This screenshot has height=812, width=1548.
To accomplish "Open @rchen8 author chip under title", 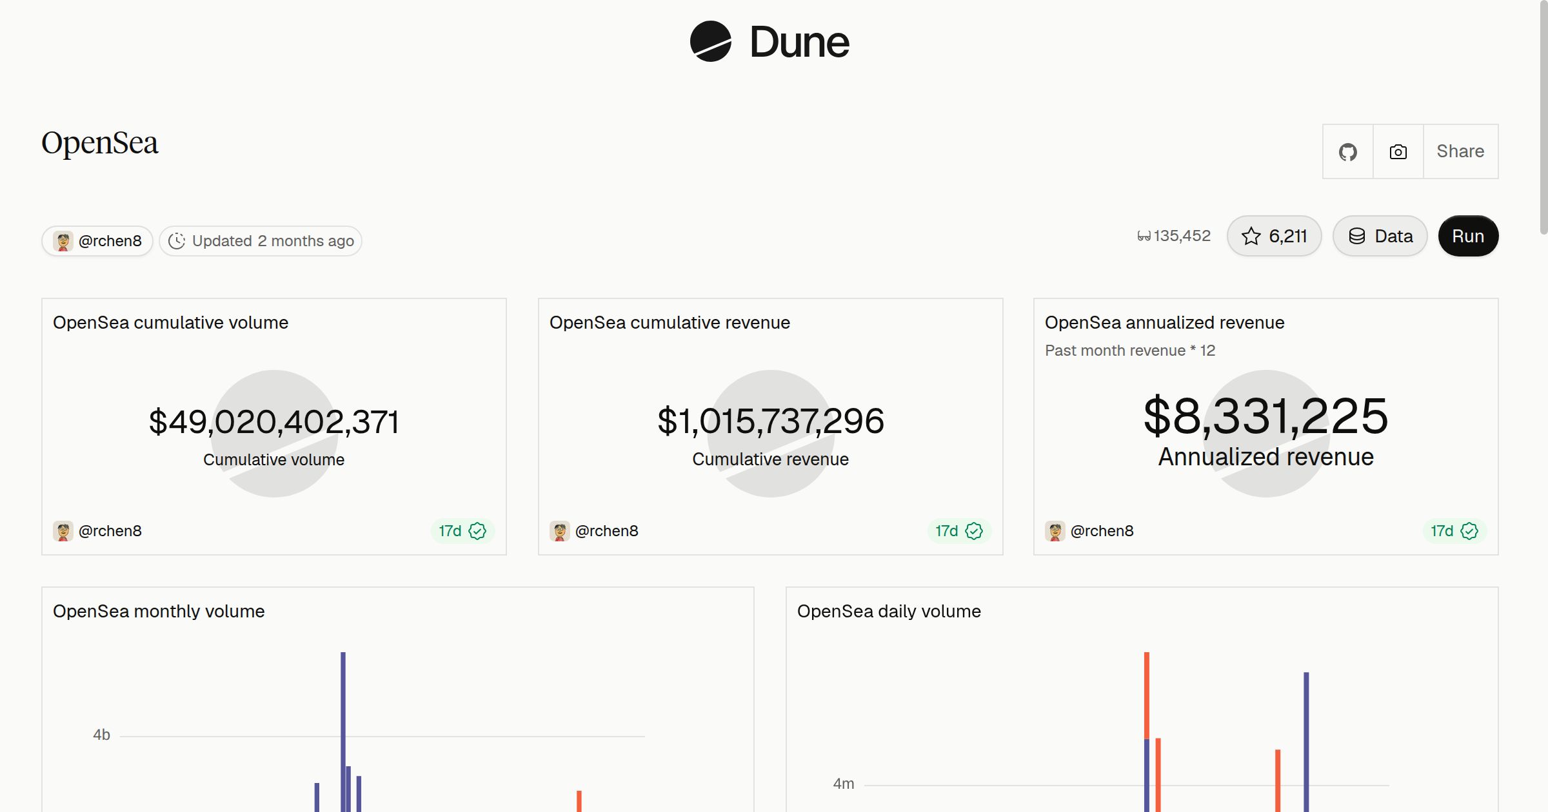I will coord(97,241).
